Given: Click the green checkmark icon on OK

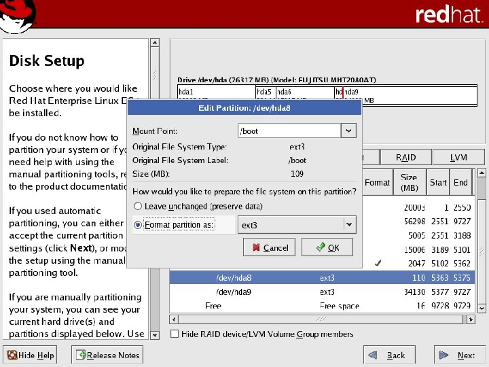Looking at the screenshot, I should 321,247.
